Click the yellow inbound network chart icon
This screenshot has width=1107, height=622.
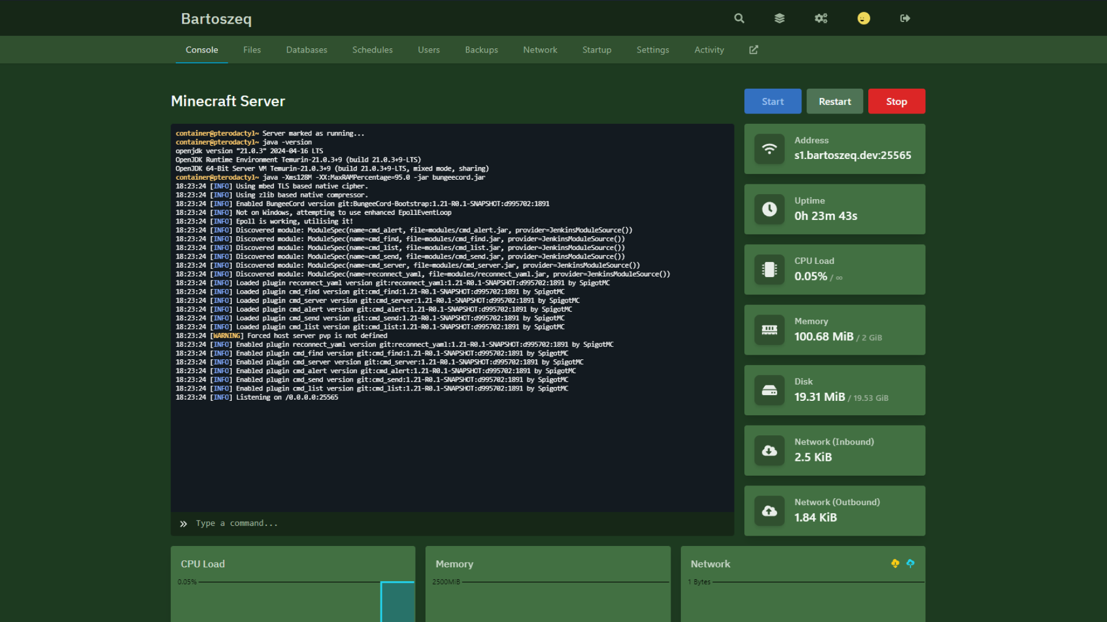895,563
